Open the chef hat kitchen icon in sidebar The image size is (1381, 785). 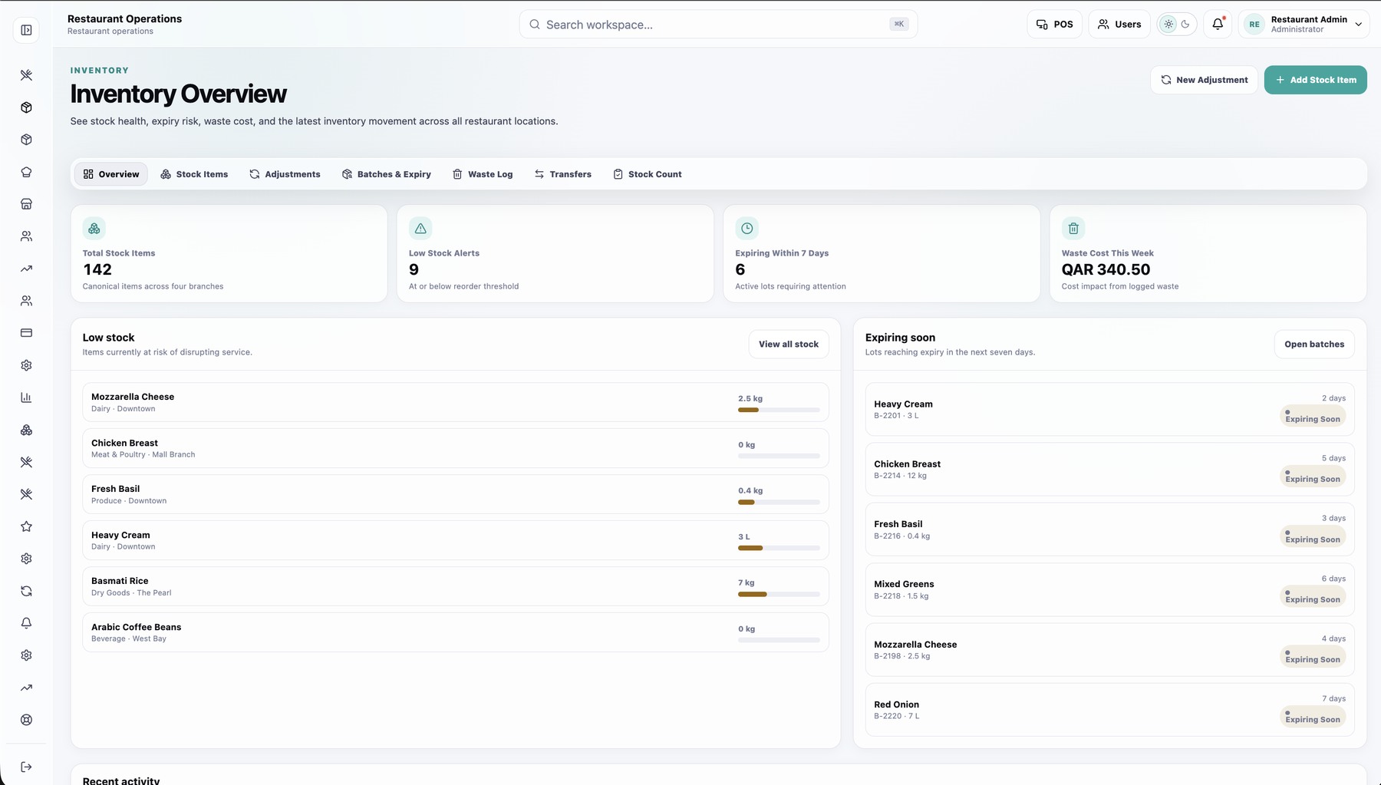point(26,172)
